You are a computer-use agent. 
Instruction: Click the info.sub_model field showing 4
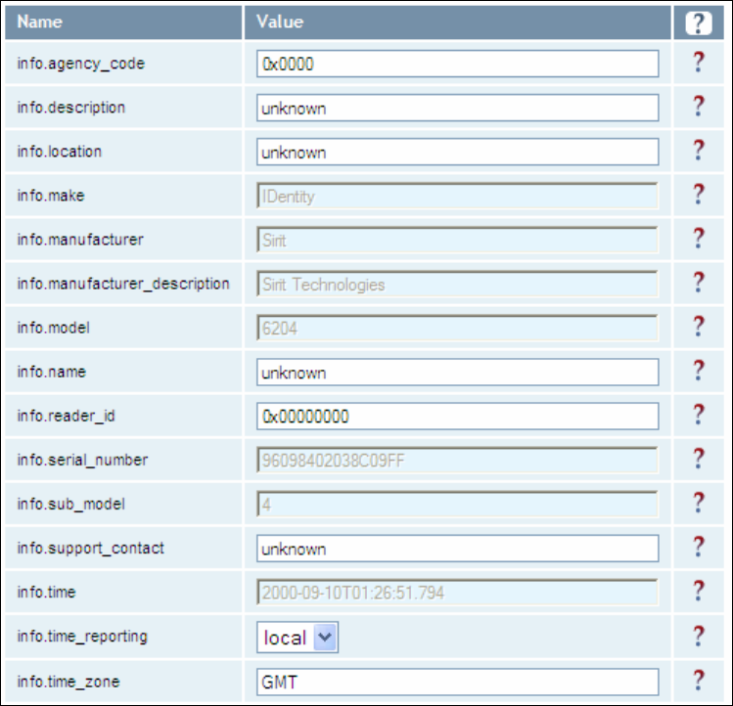458,505
